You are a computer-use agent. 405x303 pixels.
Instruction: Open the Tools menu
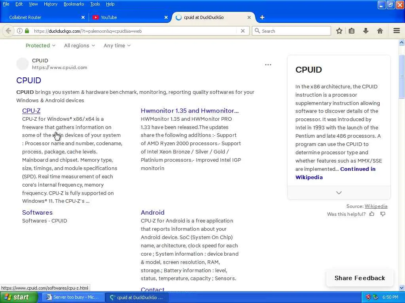(95, 4)
